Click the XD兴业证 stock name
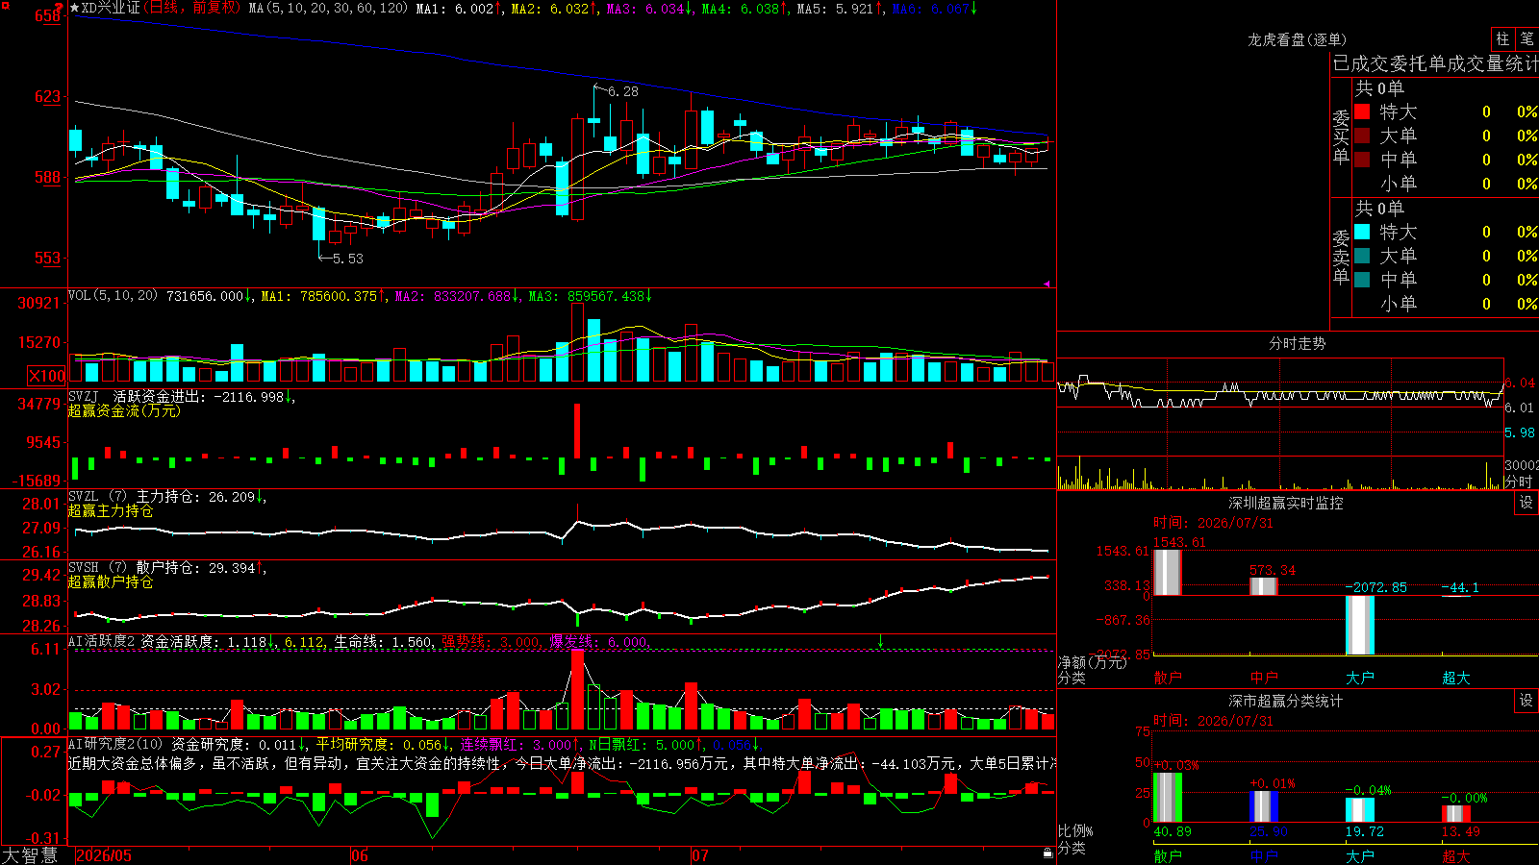Screen dimensions: 1539x865 (111, 8)
